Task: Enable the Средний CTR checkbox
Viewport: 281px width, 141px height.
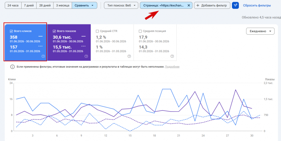Action: pyautogui.click(x=97, y=31)
